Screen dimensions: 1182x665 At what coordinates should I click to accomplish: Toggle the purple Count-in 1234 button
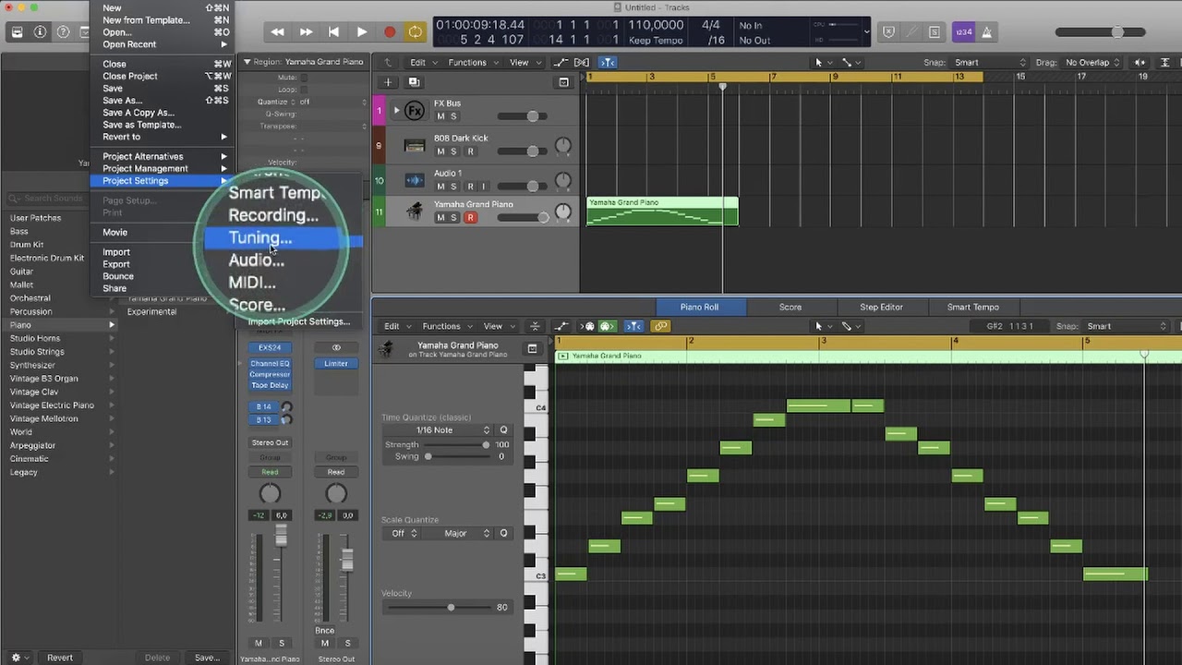point(963,31)
